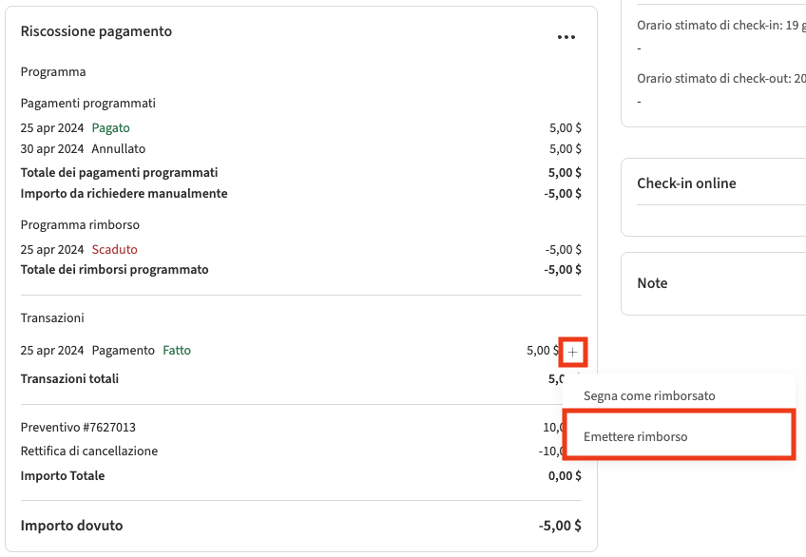Click 'Totale dei pagamenti programmati' row
The height and width of the screenshot is (557, 806).
(119, 172)
